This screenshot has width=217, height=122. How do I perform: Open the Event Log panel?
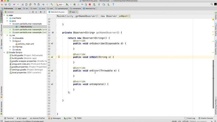pyautogui.click(x=190, y=118)
